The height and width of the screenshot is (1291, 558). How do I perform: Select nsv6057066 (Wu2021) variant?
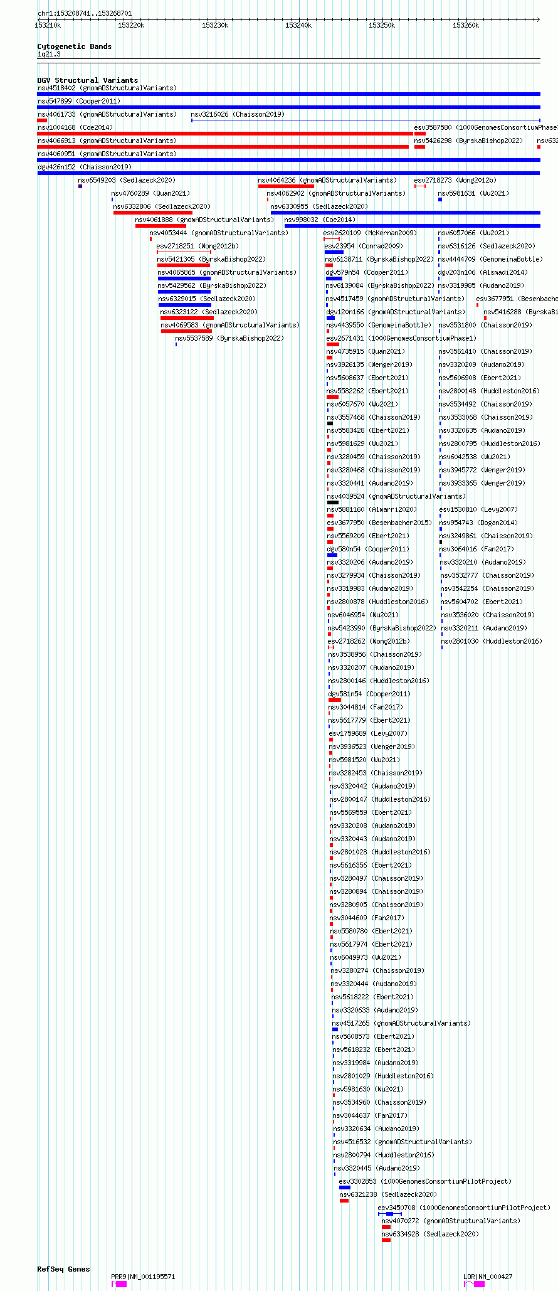coord(473,233)
